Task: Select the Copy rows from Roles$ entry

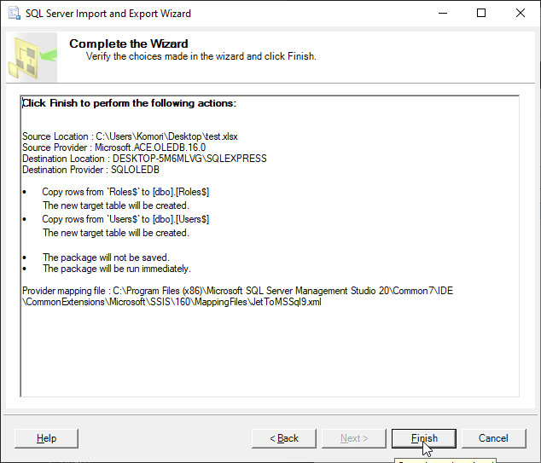Action: [125, 192]
